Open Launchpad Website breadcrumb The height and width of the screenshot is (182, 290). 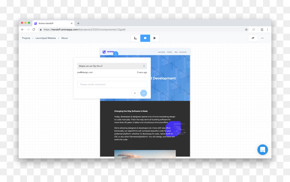tap(46, 38)
